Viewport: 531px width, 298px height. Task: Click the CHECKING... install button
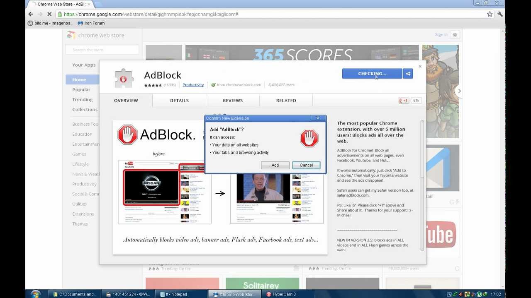[x=372, y=74]
